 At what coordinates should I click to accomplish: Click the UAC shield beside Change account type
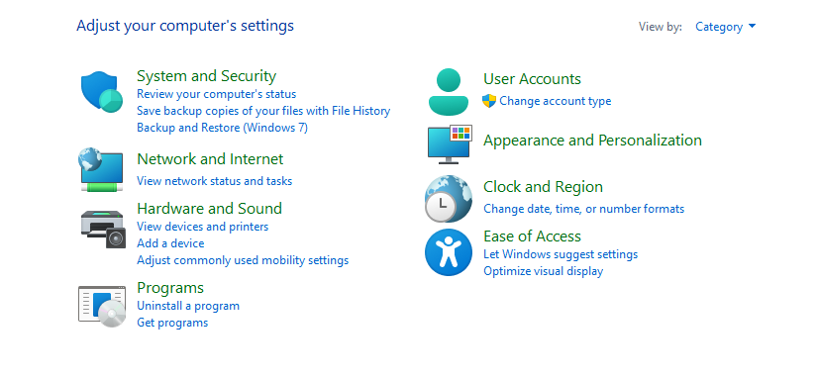489,101
